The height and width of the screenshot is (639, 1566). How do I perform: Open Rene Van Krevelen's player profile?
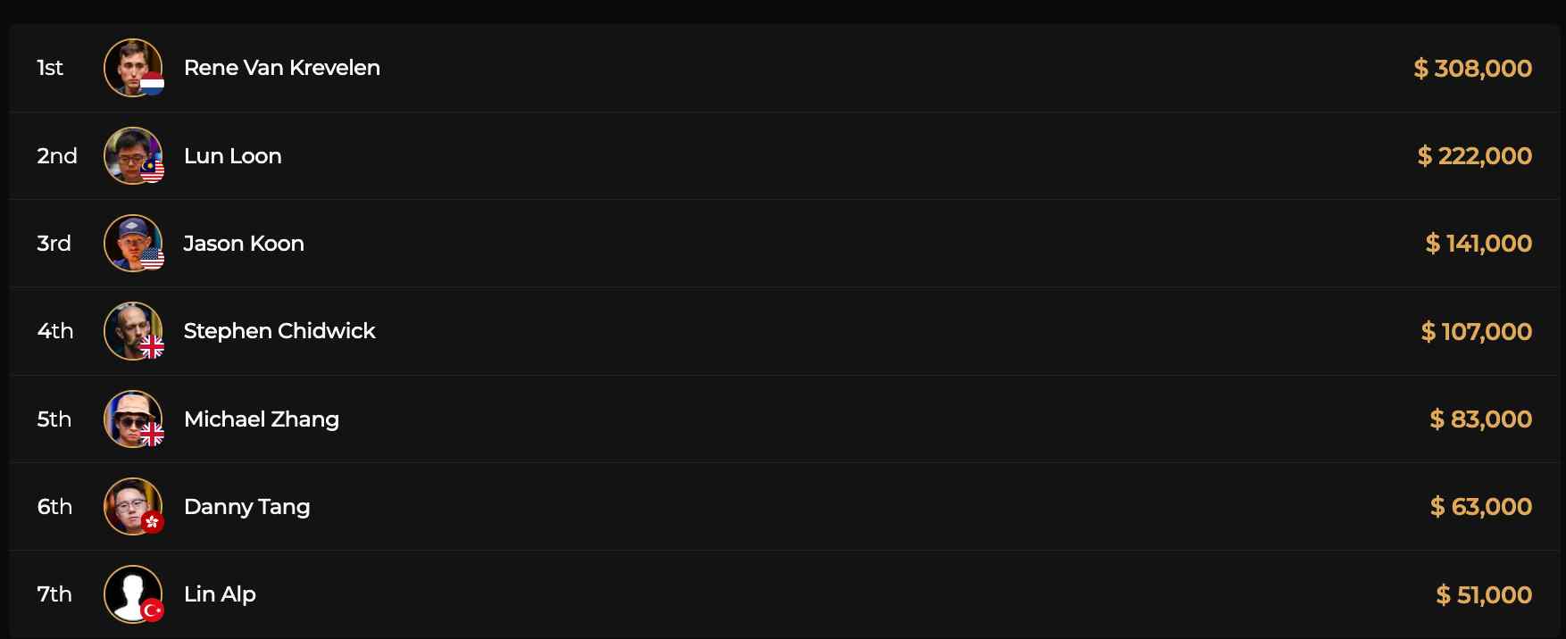point(281,68)
